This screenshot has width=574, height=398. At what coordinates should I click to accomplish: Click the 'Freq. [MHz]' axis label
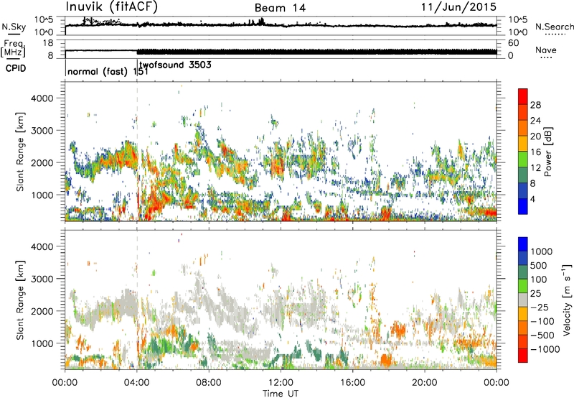click(13, 48)
